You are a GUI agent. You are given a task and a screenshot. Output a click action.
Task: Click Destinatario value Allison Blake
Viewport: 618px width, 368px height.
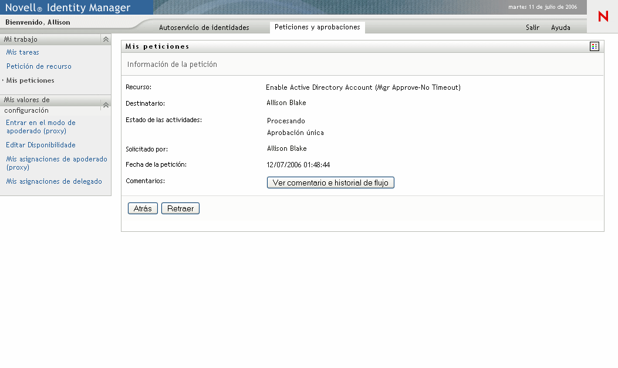(x=286, y=103)
